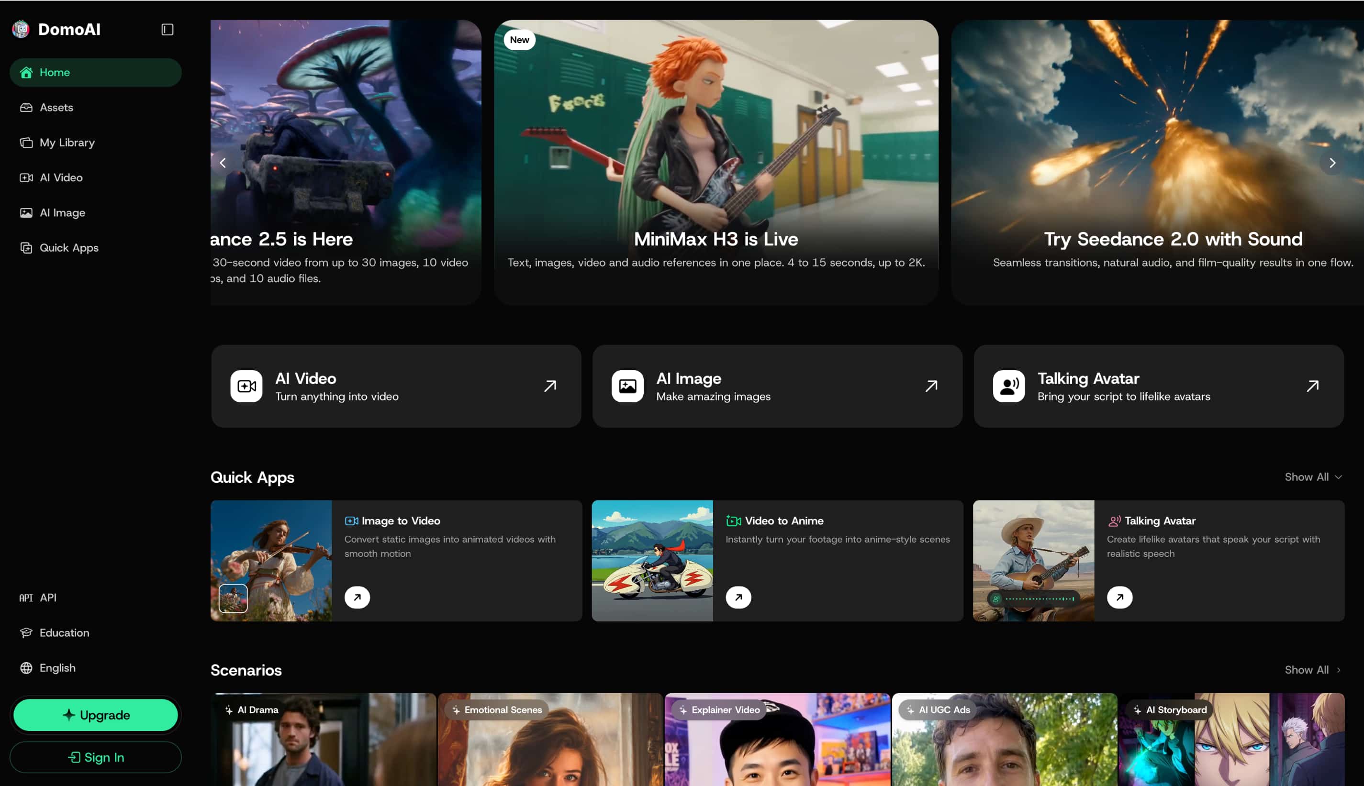Change the language from English
This screenshot has height=786, width=1364.
tap(96, 668)
